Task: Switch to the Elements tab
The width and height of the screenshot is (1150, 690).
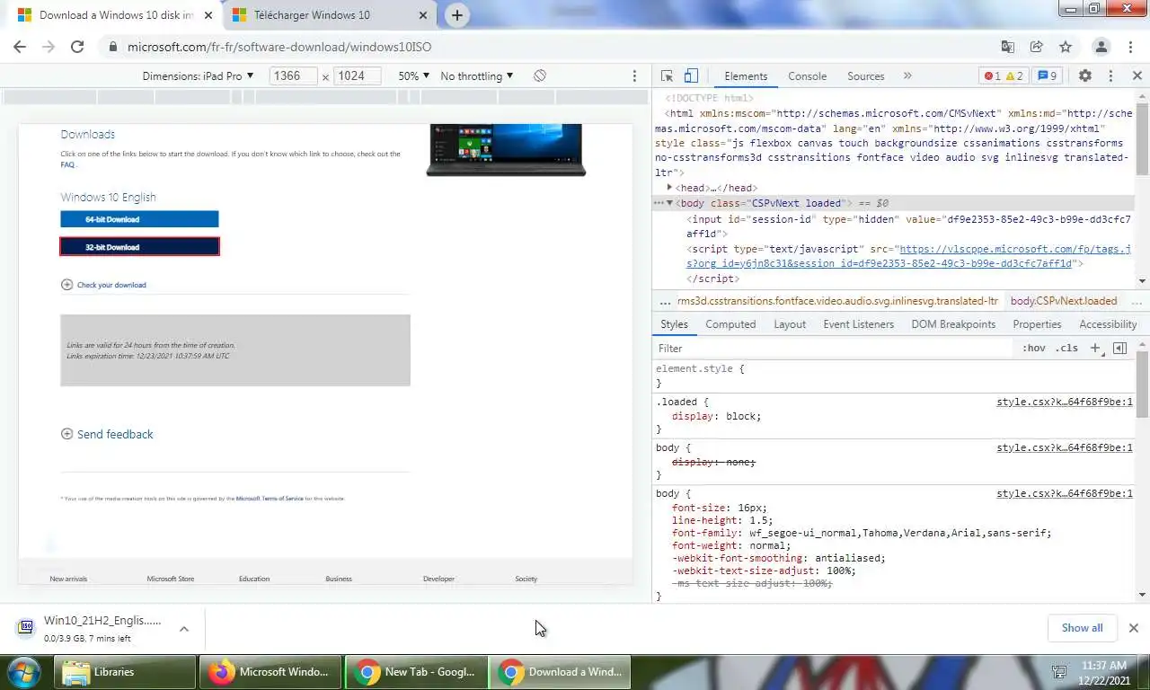Action: coord(746,76)
